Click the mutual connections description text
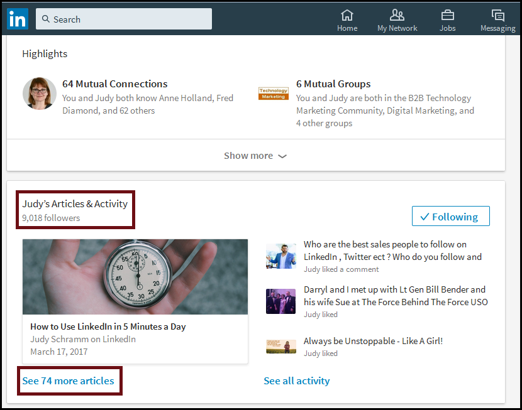Viewport: 522px width, 410px height. [148, 104]
